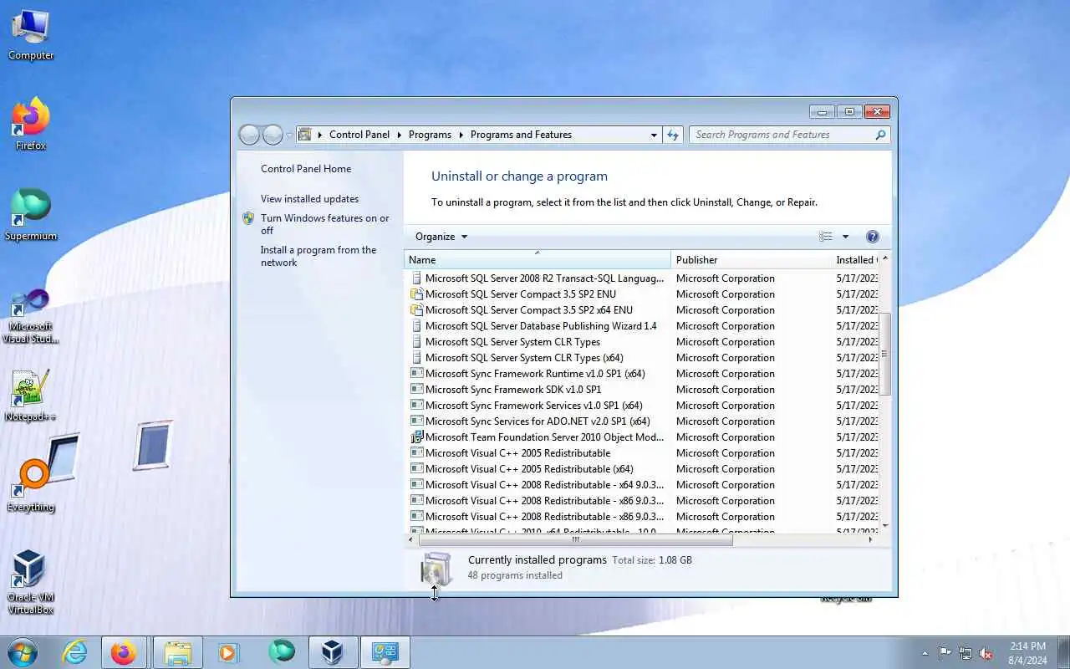Sort by the Publisher column header
This screenshot has height=669, width=1070.
(x=751, y=260)
